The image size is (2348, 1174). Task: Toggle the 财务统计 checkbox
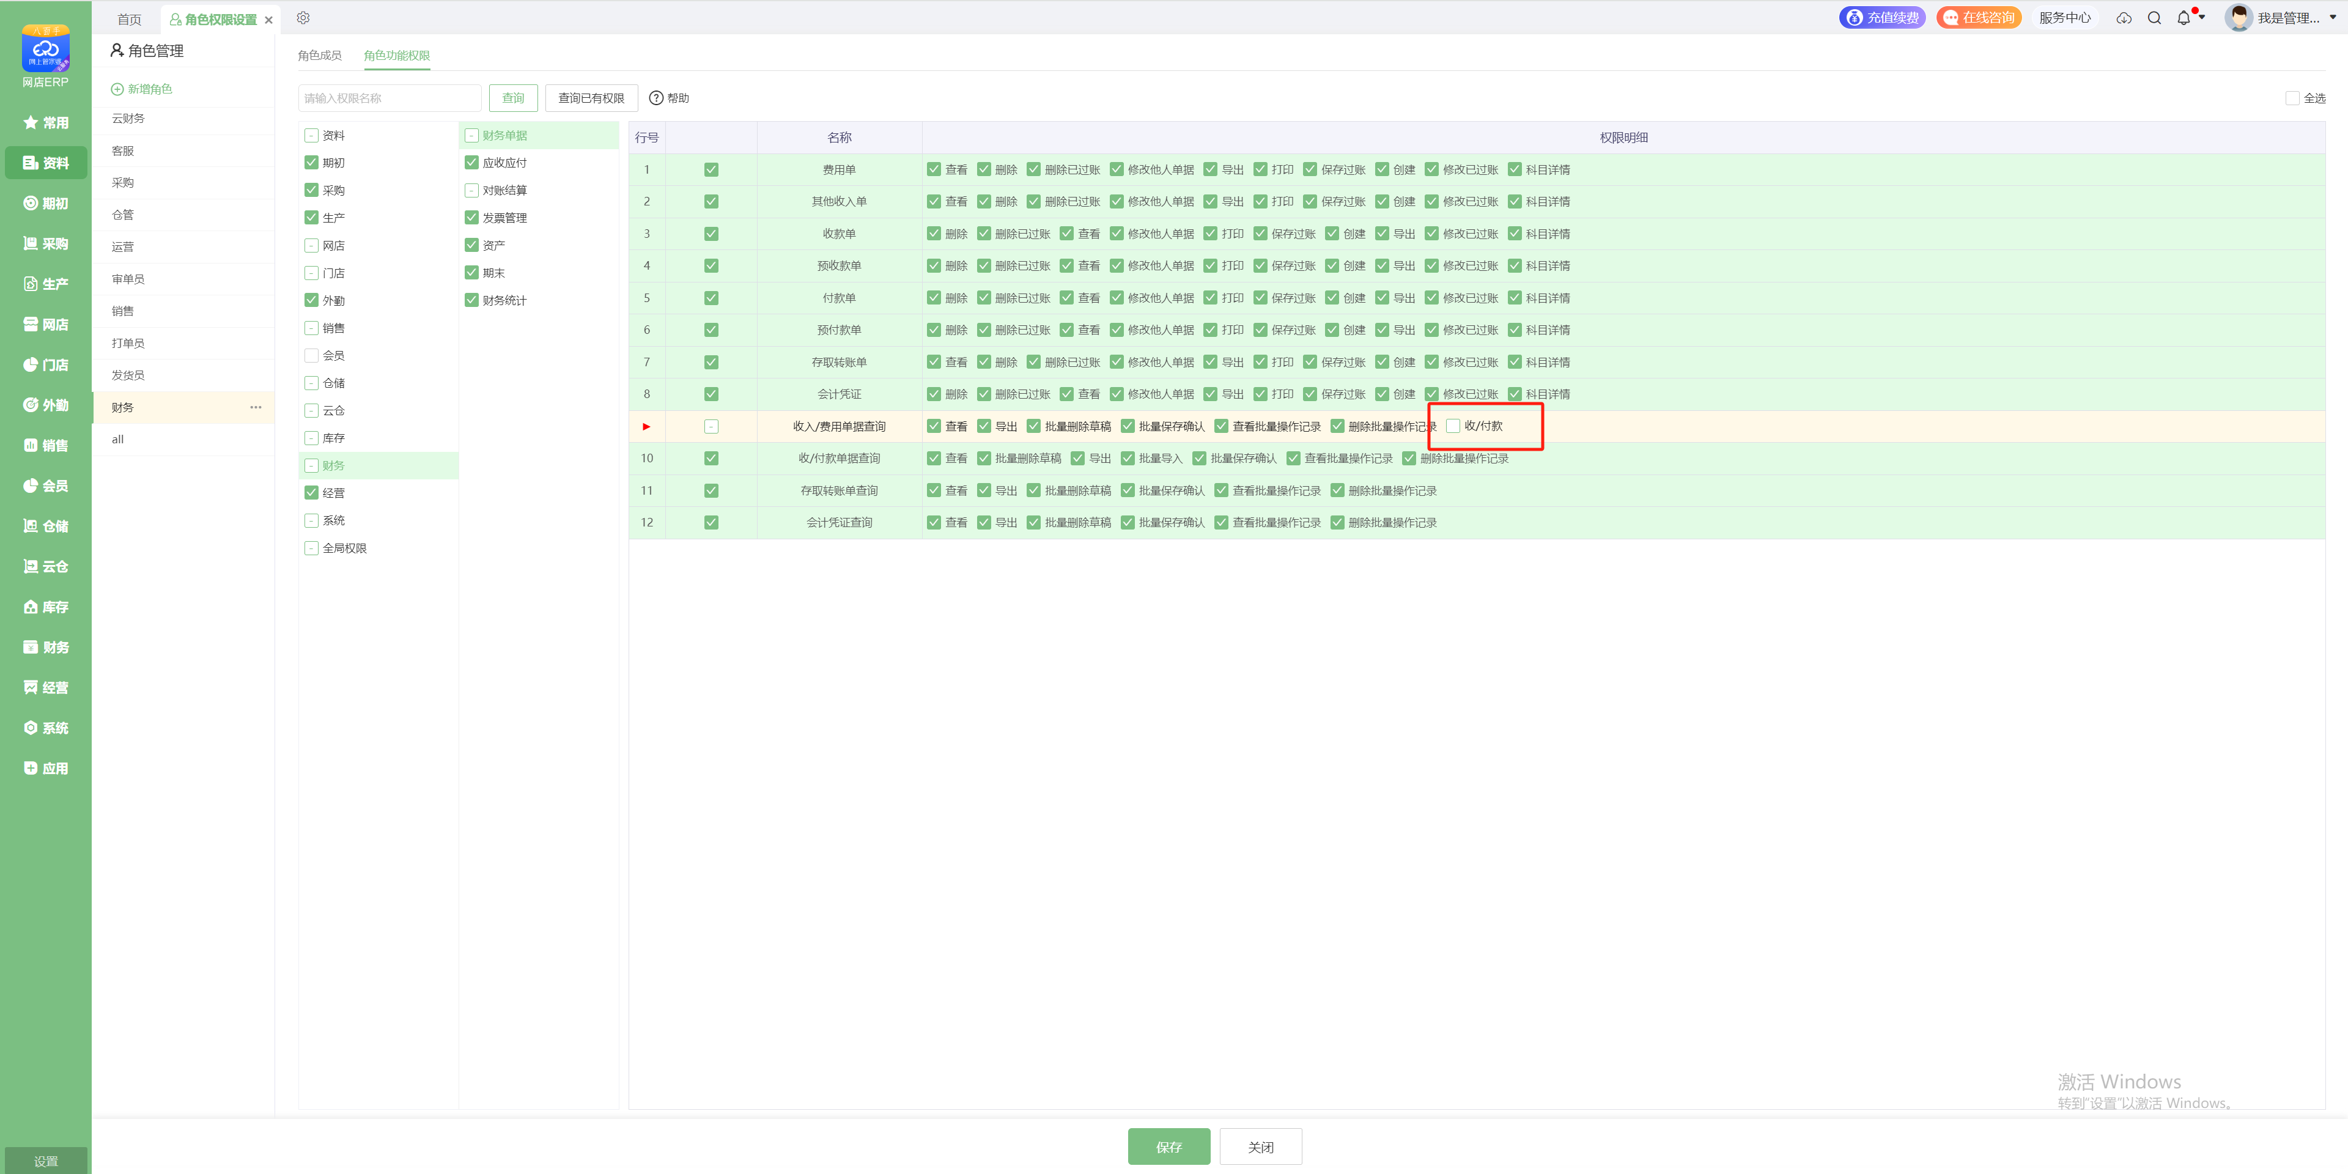(x=471, y=300)
